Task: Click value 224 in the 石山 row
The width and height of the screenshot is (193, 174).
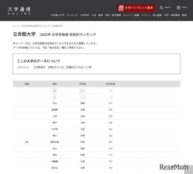Action: click(110, 149)
